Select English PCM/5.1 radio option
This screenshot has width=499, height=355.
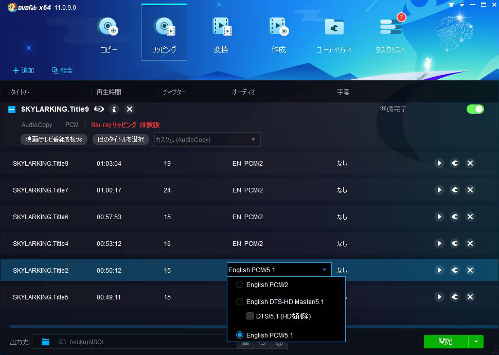(240, 335)
